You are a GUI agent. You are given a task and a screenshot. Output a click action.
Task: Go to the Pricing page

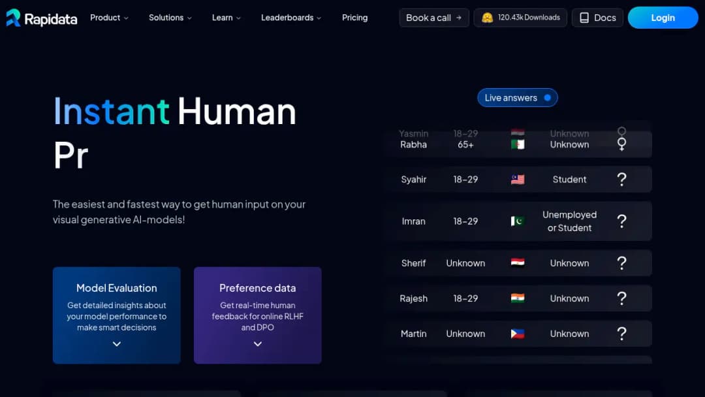354,18
